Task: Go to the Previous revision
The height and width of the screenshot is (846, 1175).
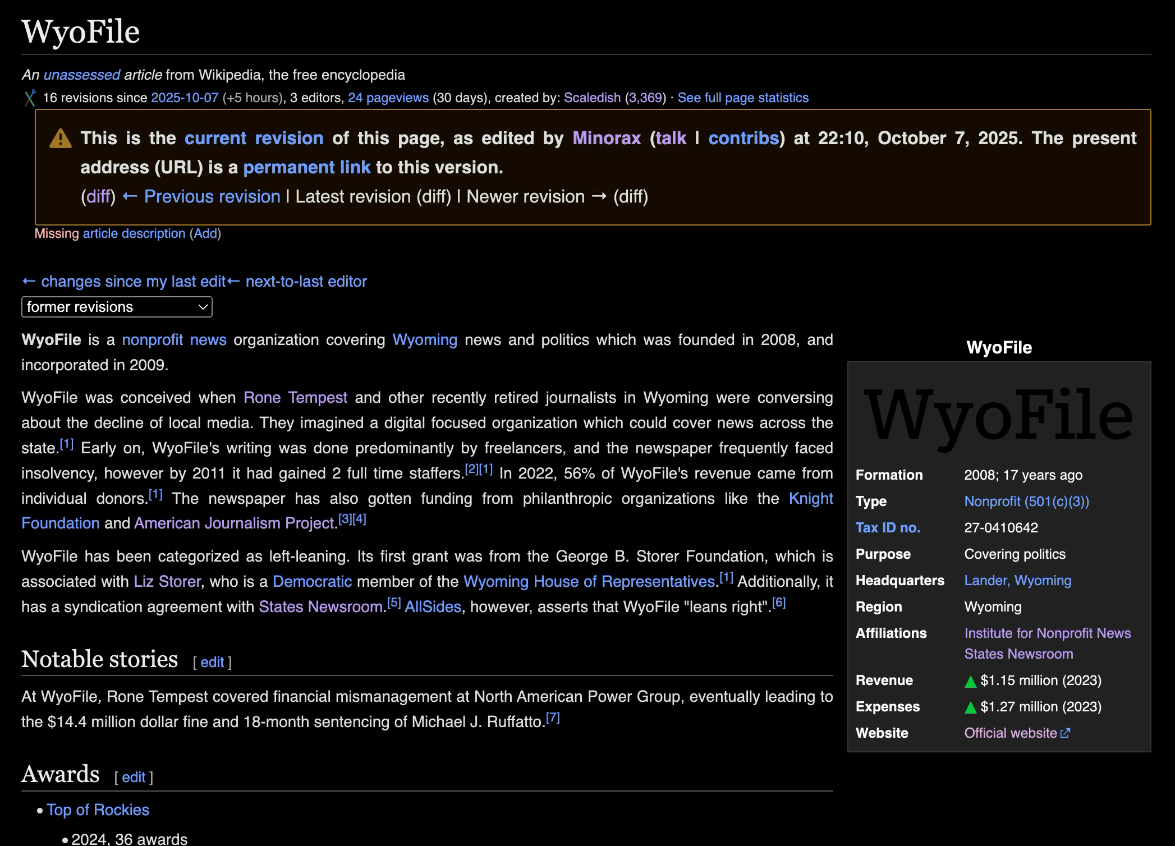Action: [212, 197]
